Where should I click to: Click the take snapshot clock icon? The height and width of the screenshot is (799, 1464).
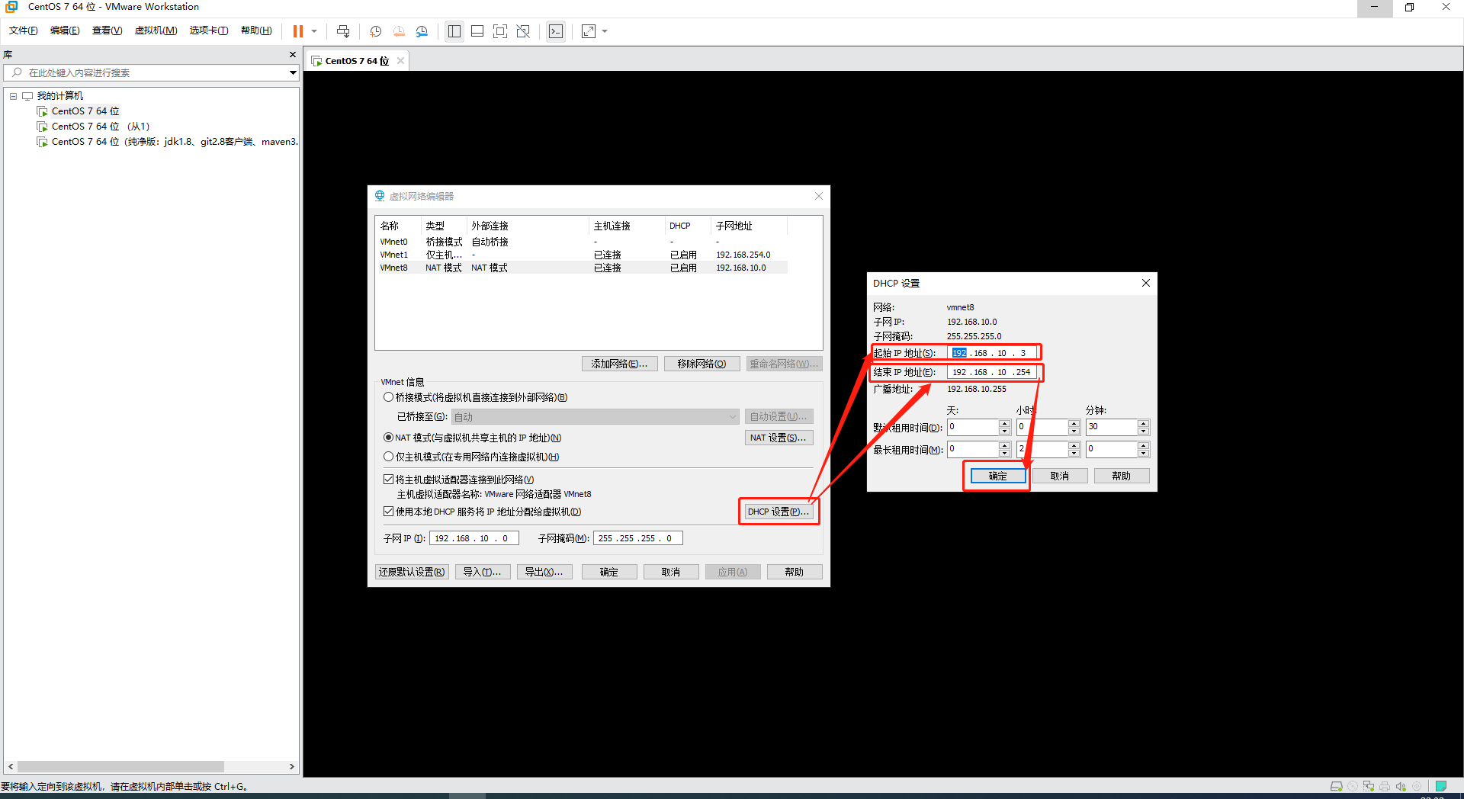point(376,31)
